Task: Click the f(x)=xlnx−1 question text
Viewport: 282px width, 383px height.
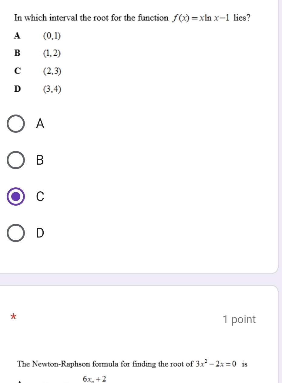Action: pos(132,18)
